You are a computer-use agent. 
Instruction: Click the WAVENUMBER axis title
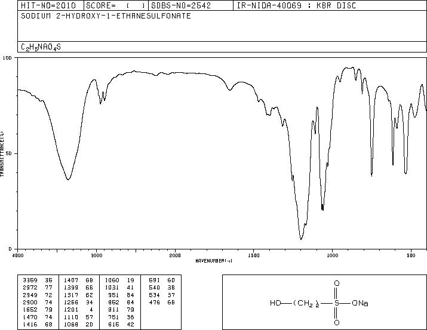(x=214, y=261)
